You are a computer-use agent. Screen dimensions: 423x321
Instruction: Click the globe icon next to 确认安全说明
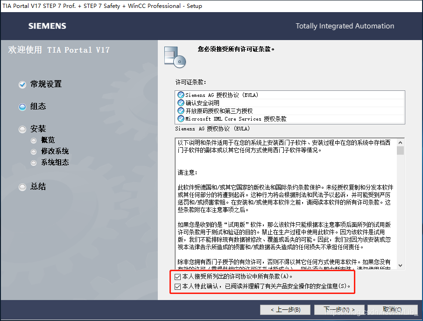180,102
